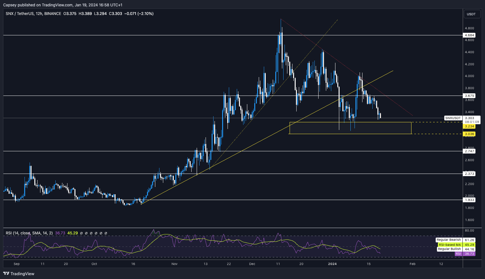Click the yellow 3.234 price label
The image size is (485, 279).
470,126
